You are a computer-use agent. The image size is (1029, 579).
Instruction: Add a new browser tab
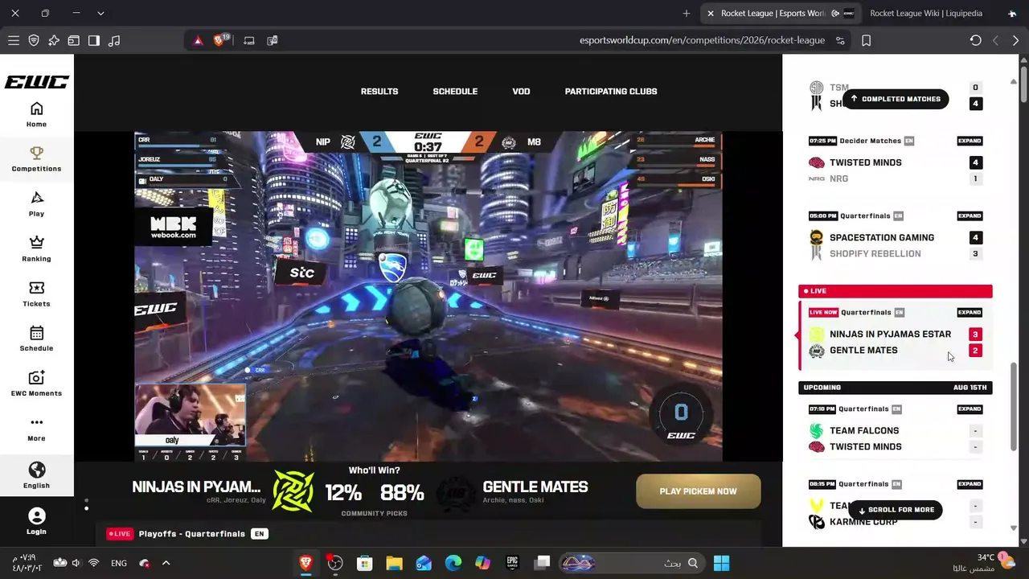point(686,14)
